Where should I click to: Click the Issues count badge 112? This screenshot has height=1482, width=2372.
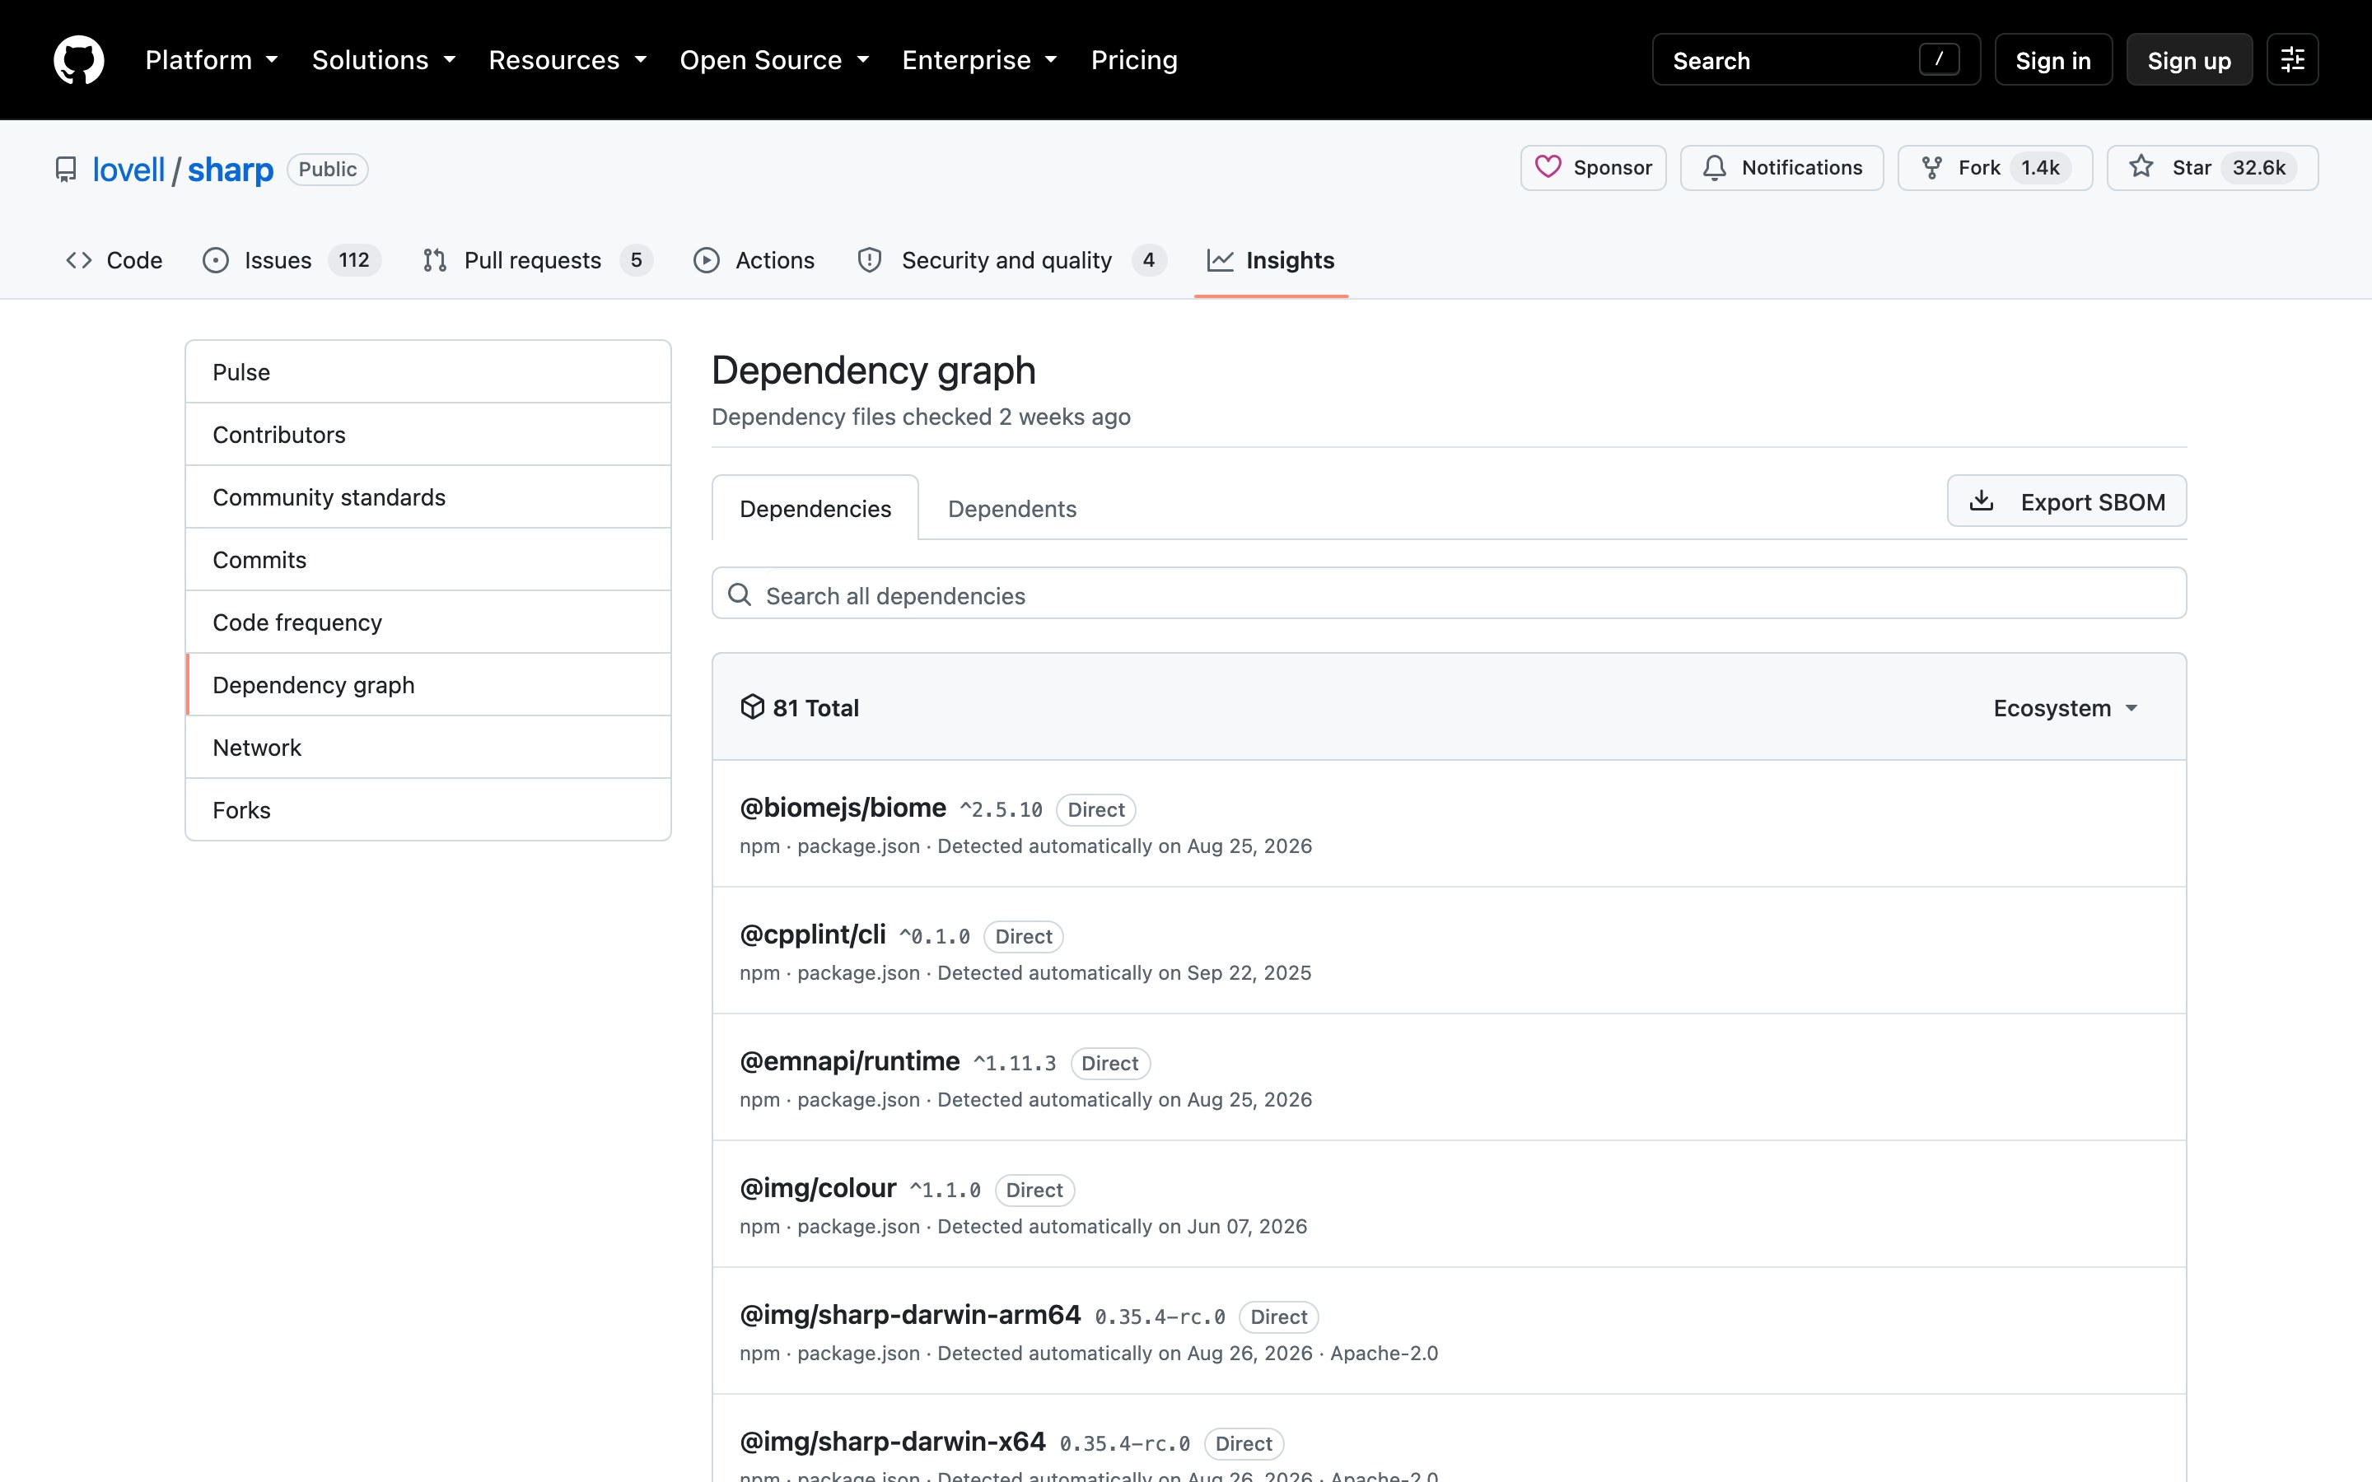point(354,259)
